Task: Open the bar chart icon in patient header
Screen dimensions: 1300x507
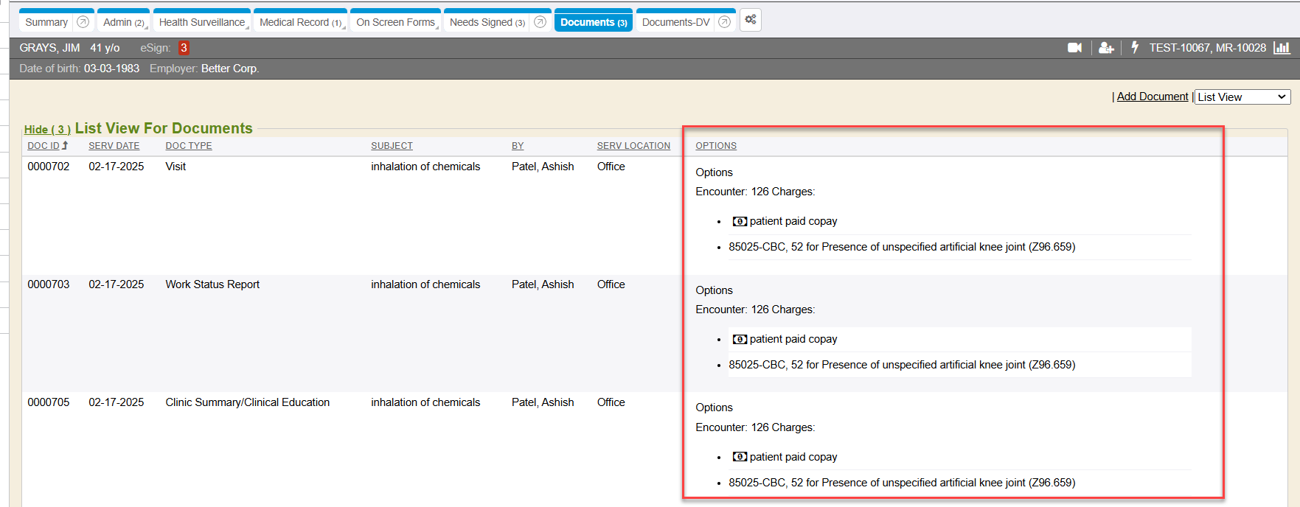Action: tap(1282, 48)
